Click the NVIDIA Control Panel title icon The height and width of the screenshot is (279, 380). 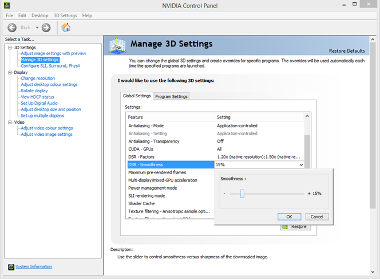coord(7,5)
